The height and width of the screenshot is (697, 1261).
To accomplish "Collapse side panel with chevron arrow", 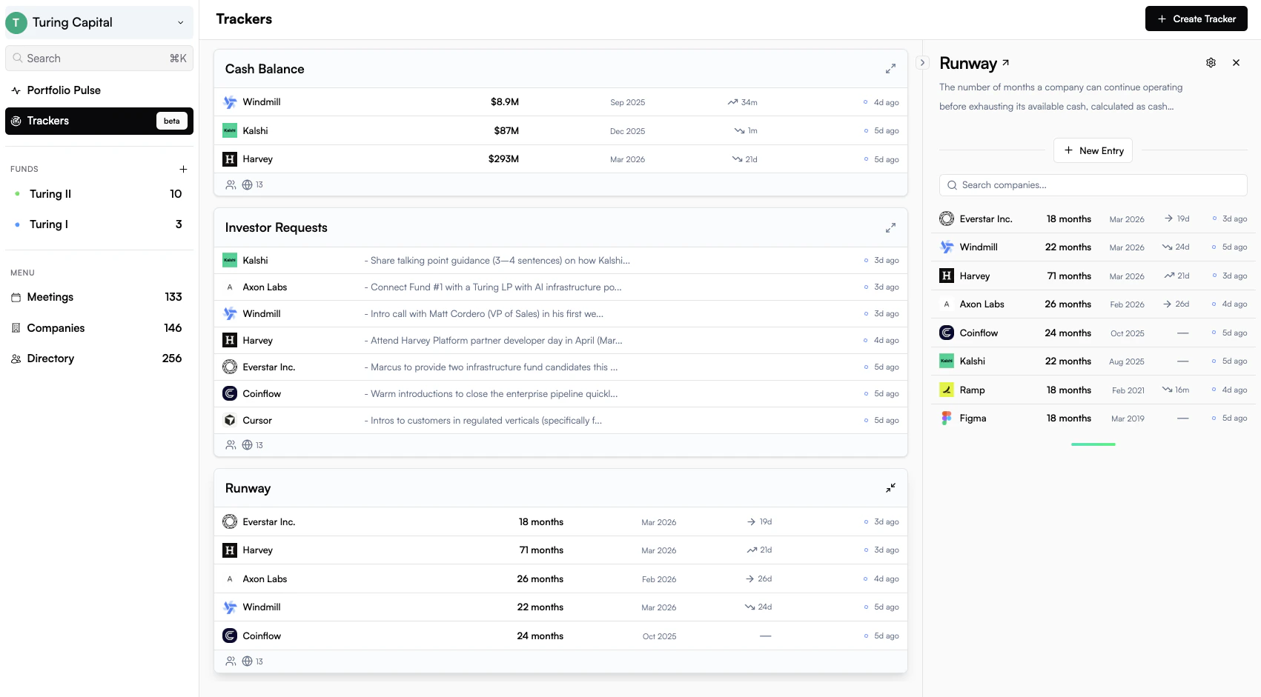I will pos(922,63).
